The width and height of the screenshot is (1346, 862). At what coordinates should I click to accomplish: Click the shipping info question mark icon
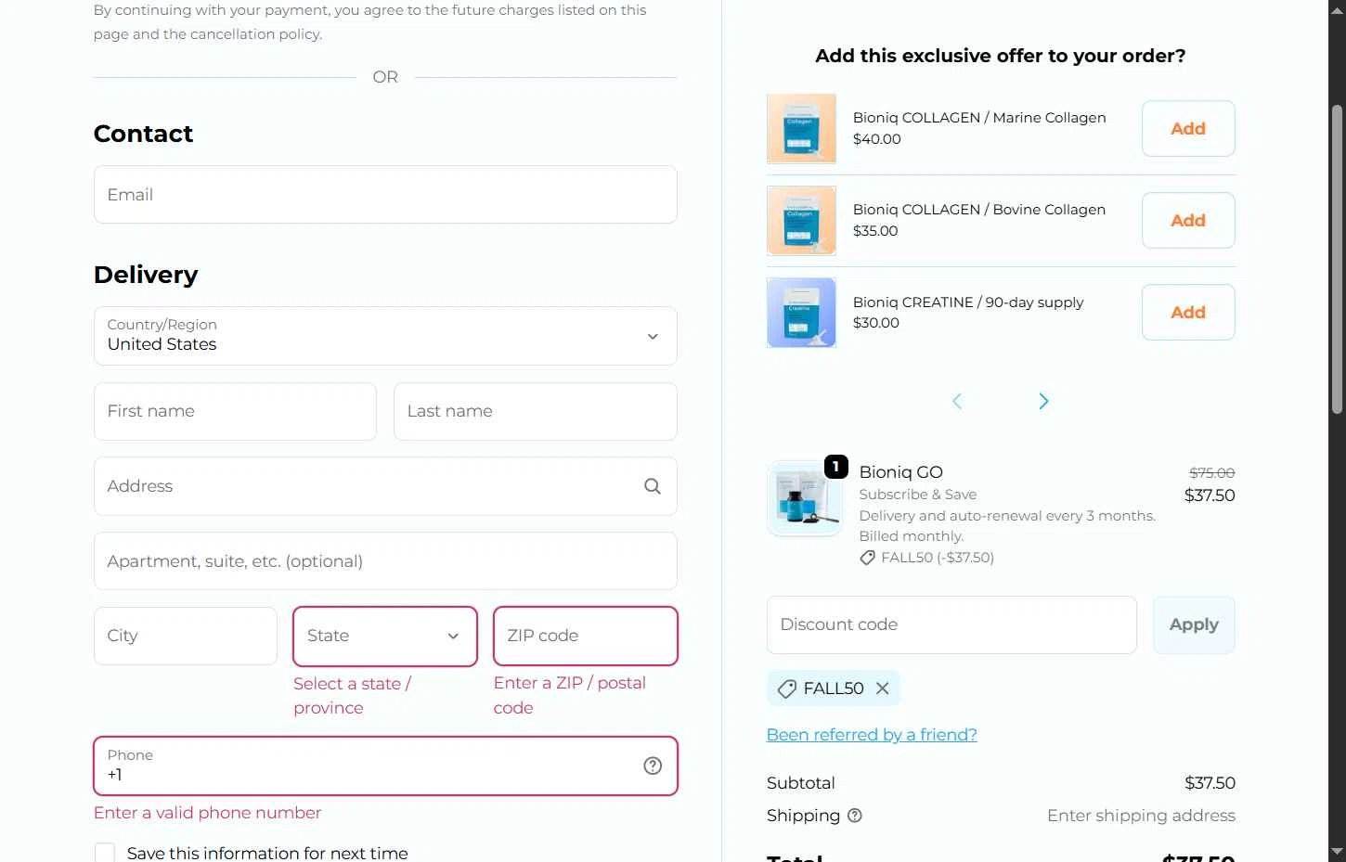pos(855,816)
